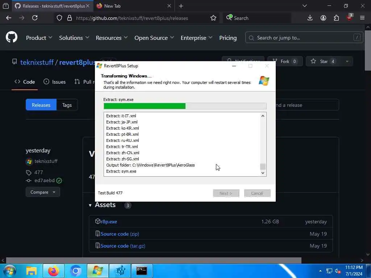Click the uBlock extension icon with badge
The image size is (371, 278).
coord(350,17)
